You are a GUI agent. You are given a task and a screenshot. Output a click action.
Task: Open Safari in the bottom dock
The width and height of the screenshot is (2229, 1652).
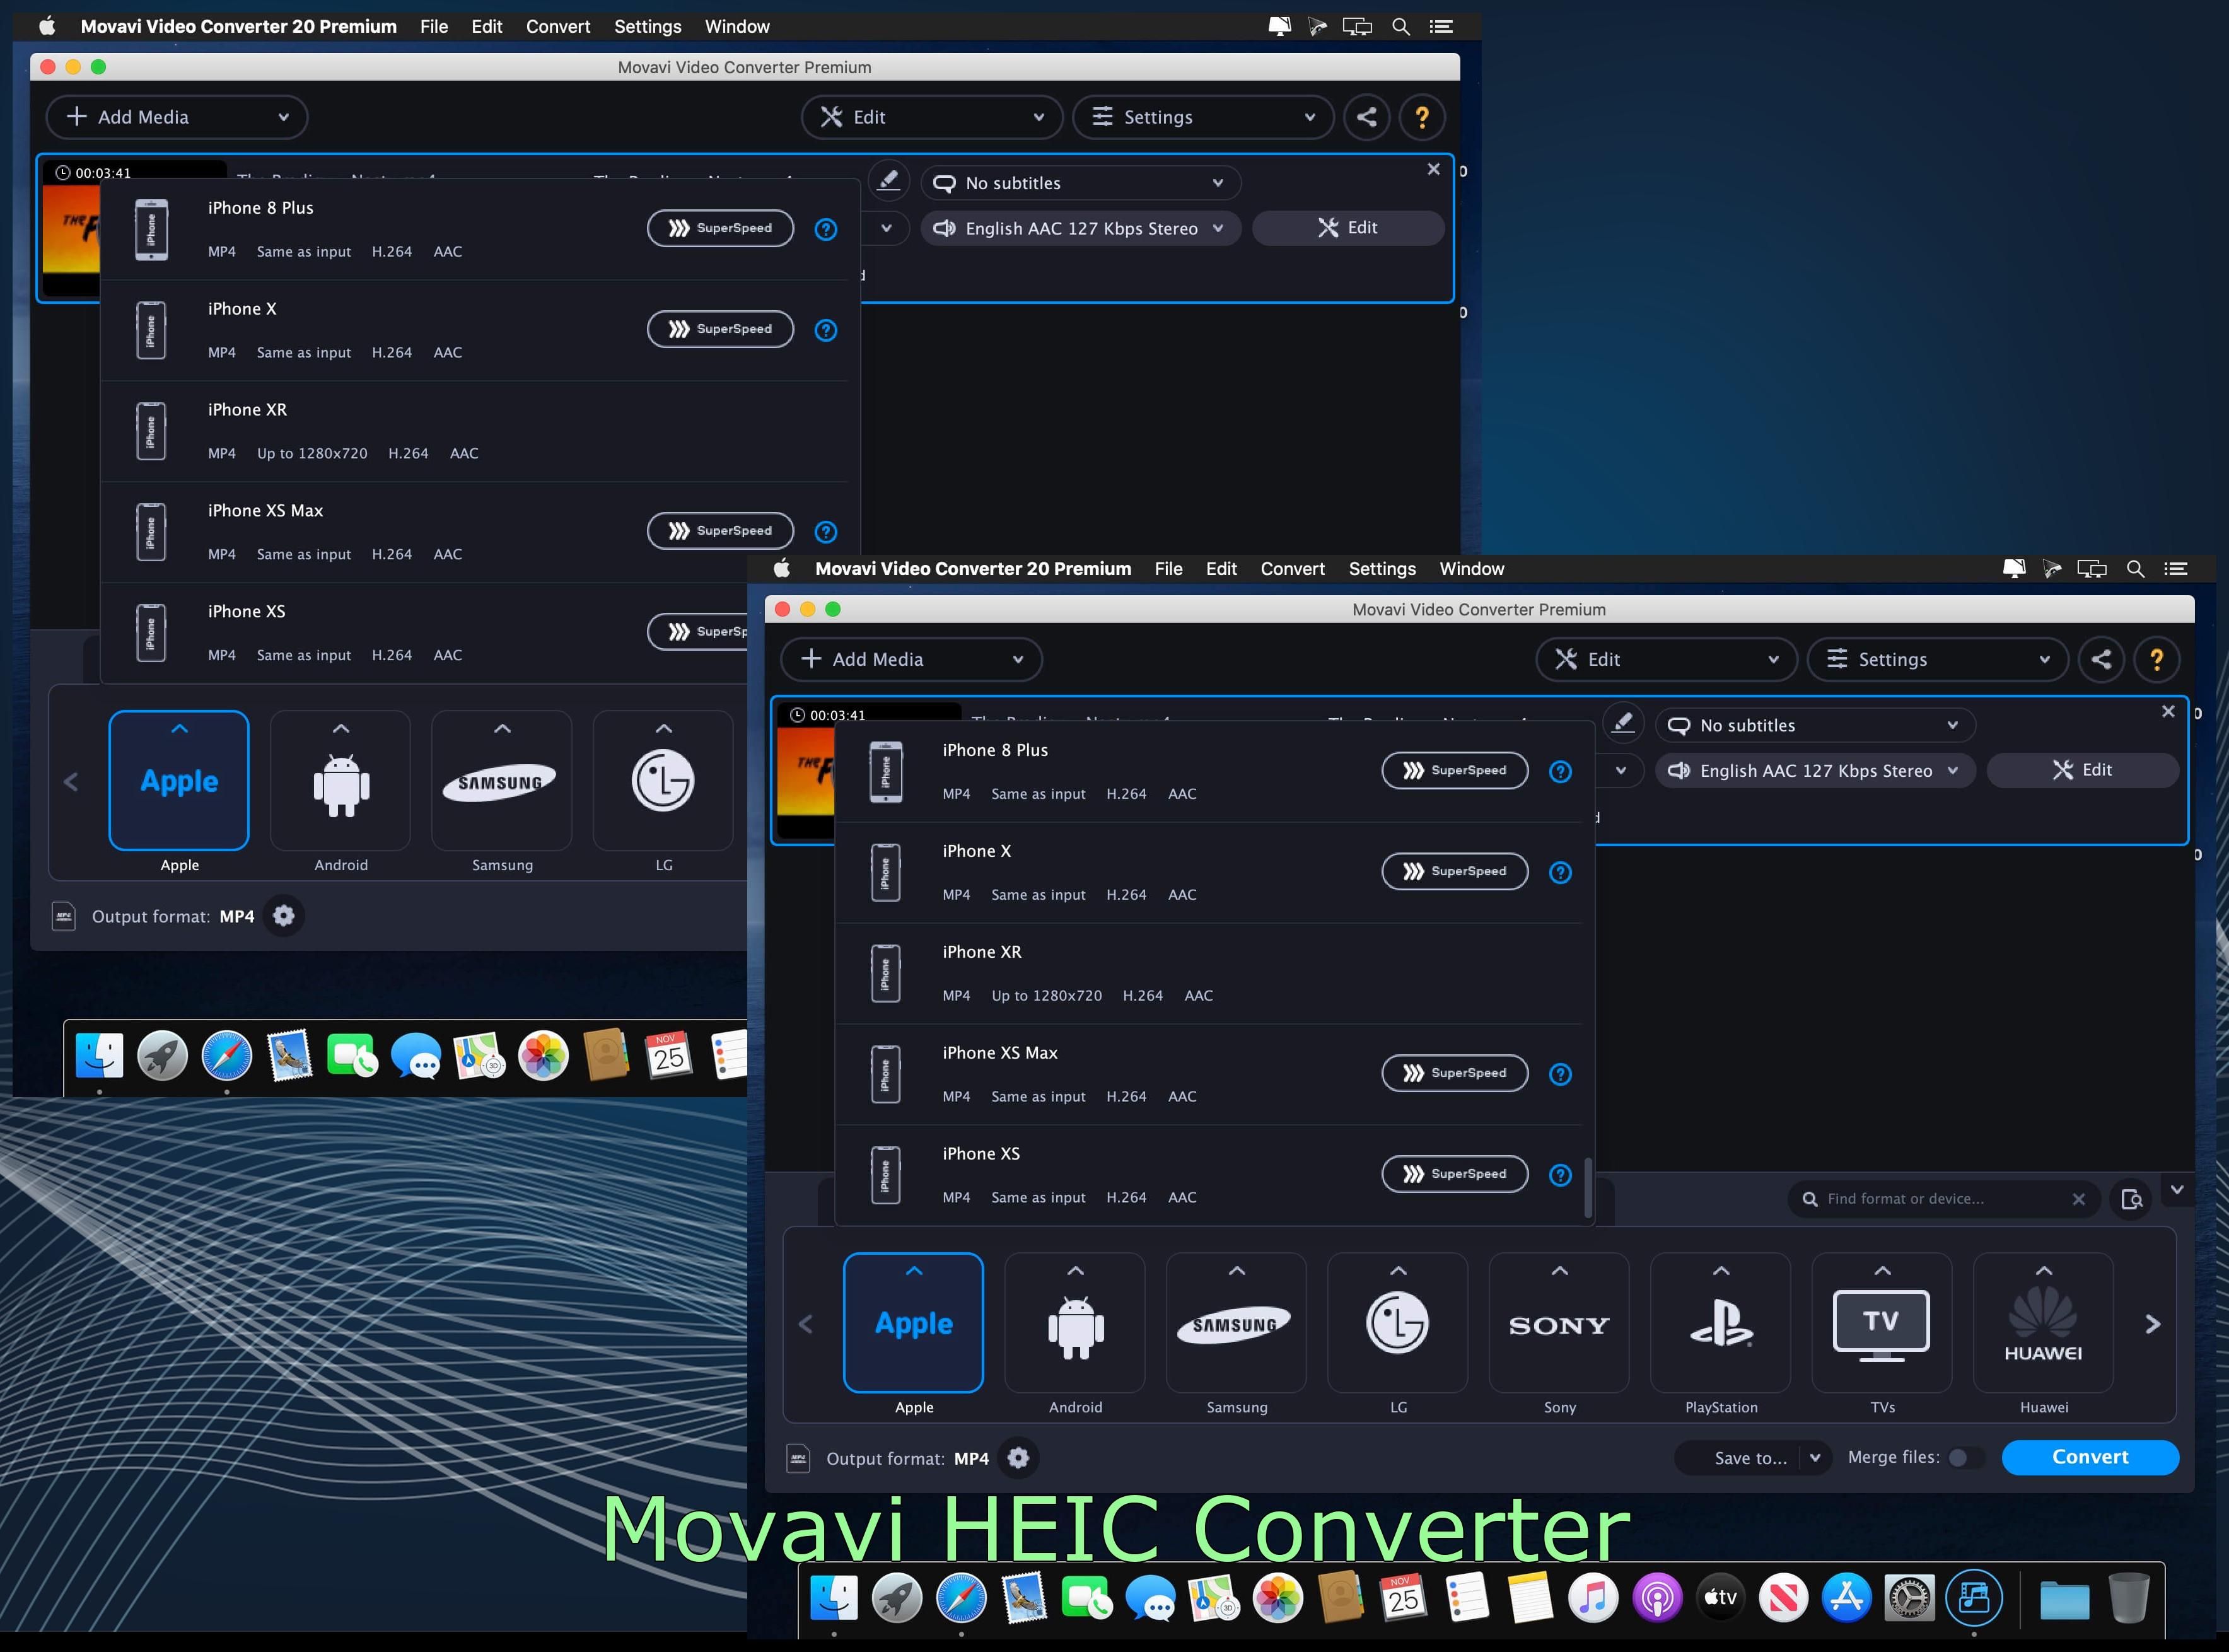pos(961,1598)
